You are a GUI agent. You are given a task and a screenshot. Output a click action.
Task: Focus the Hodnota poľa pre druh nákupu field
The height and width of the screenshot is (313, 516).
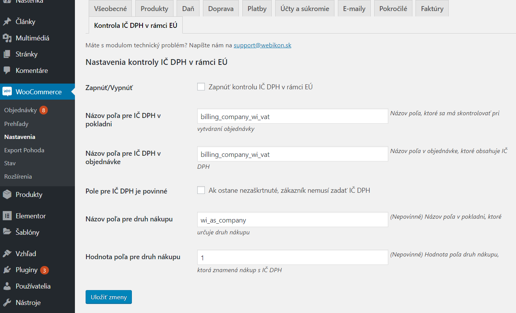coord(292,258)
